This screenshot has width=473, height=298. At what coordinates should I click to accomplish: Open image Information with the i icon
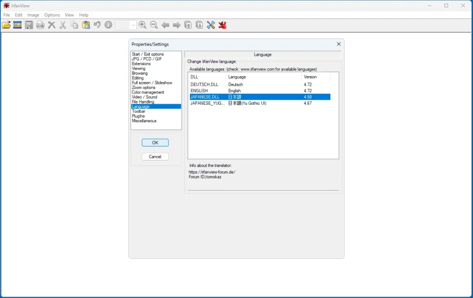[x=108, y=25]
